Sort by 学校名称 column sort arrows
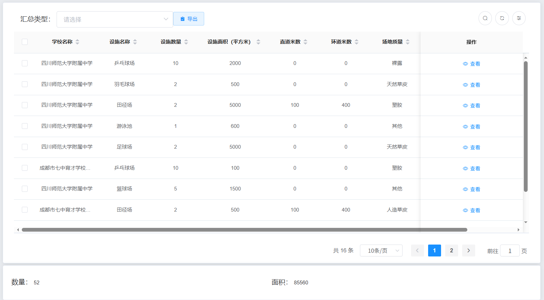Image resolution: width=544 pixels, height=300 pixels. pyautogui.click(x=77, y=42)
